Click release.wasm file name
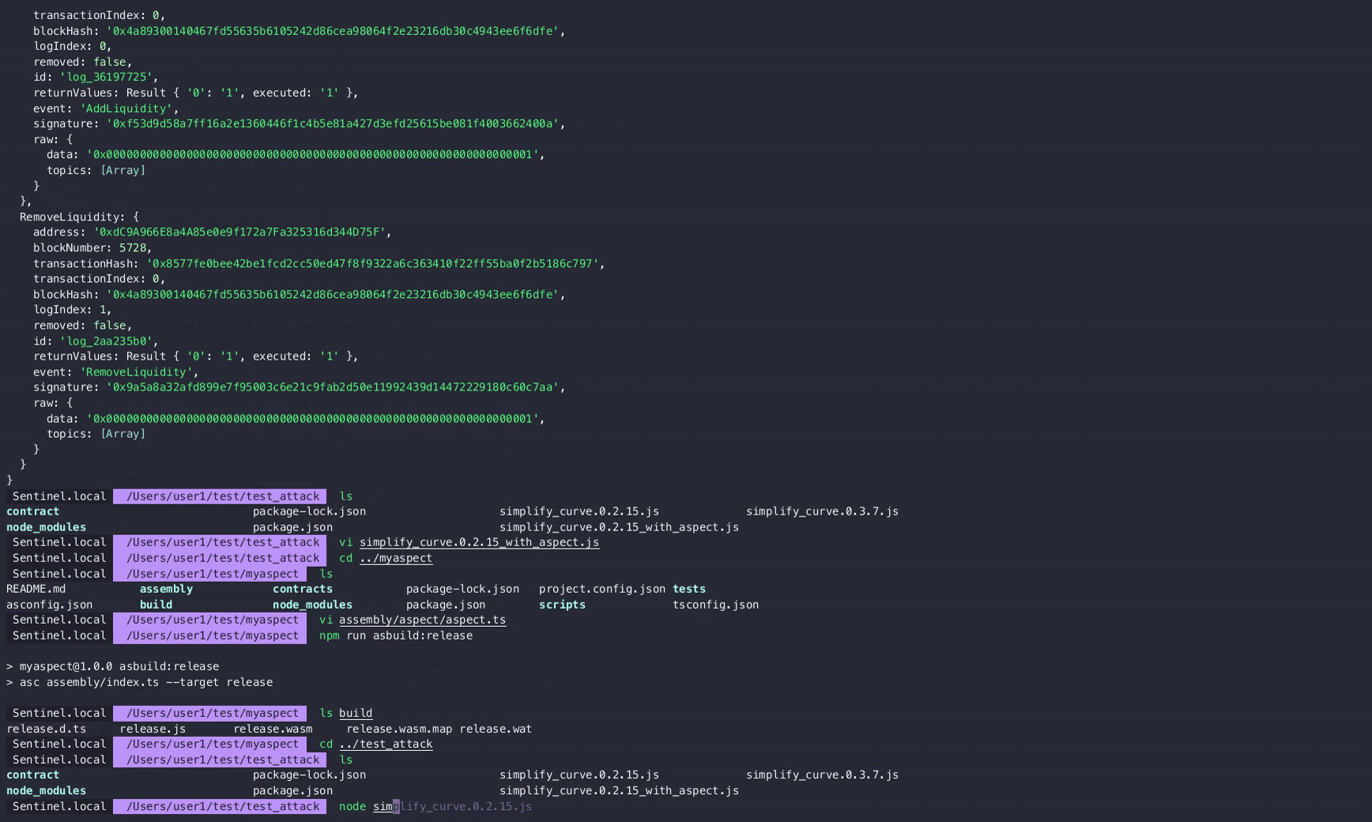Image resolution: width=1372 pixels, height=822 pixels. pos(273,729)
